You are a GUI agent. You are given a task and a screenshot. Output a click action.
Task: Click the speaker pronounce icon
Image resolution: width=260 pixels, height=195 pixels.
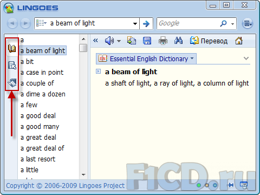coord(109,41)
